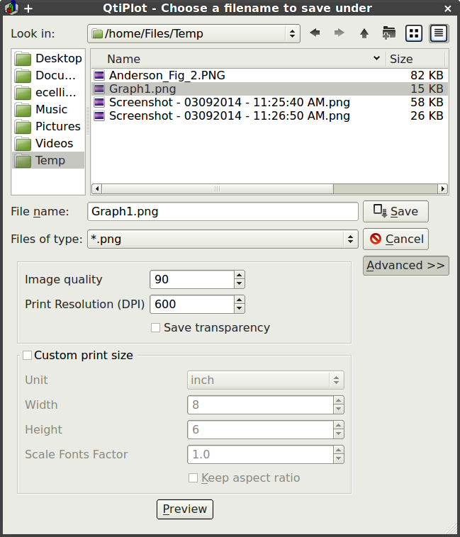Increase the Width value
Viewport: 460px width, 537px height.
point(338,400)
